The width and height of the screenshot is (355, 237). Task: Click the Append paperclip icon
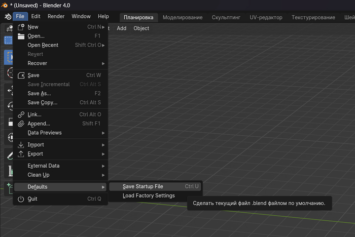click(x=21, y=124)
